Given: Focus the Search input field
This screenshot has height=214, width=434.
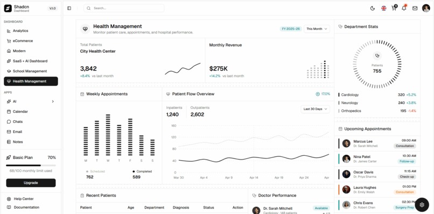Looking at the screenshot, I should click(124, 8).
